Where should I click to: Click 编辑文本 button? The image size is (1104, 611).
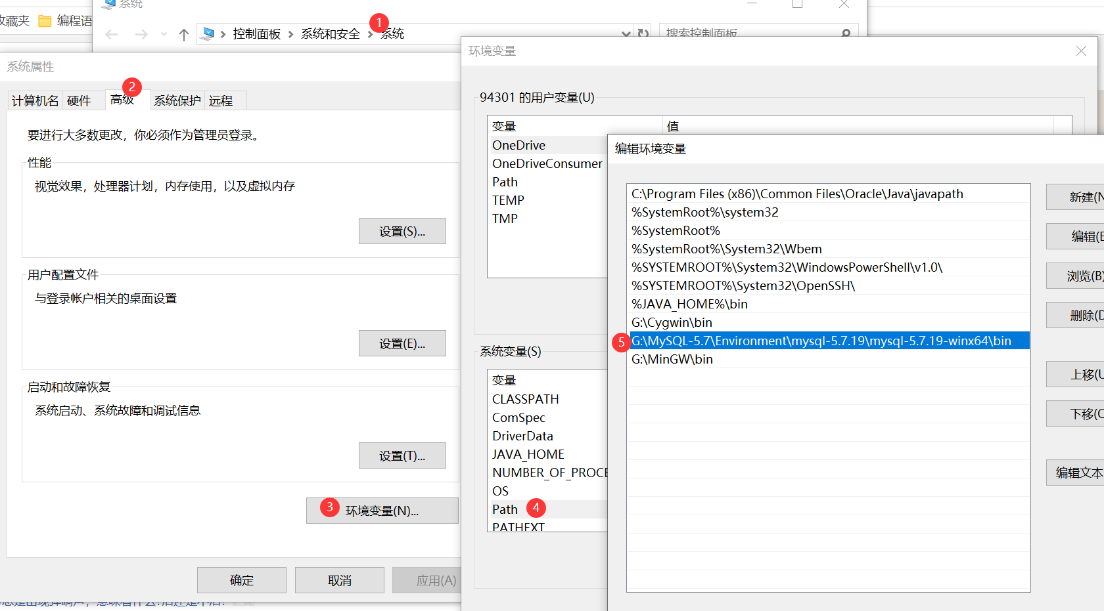pyautogui.click(x=1076, y=473)
